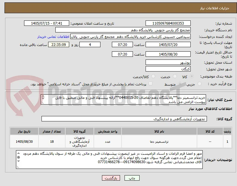Click the quantity cell showing 18
Screen dimensions: 237x186
tap(52, 142)
